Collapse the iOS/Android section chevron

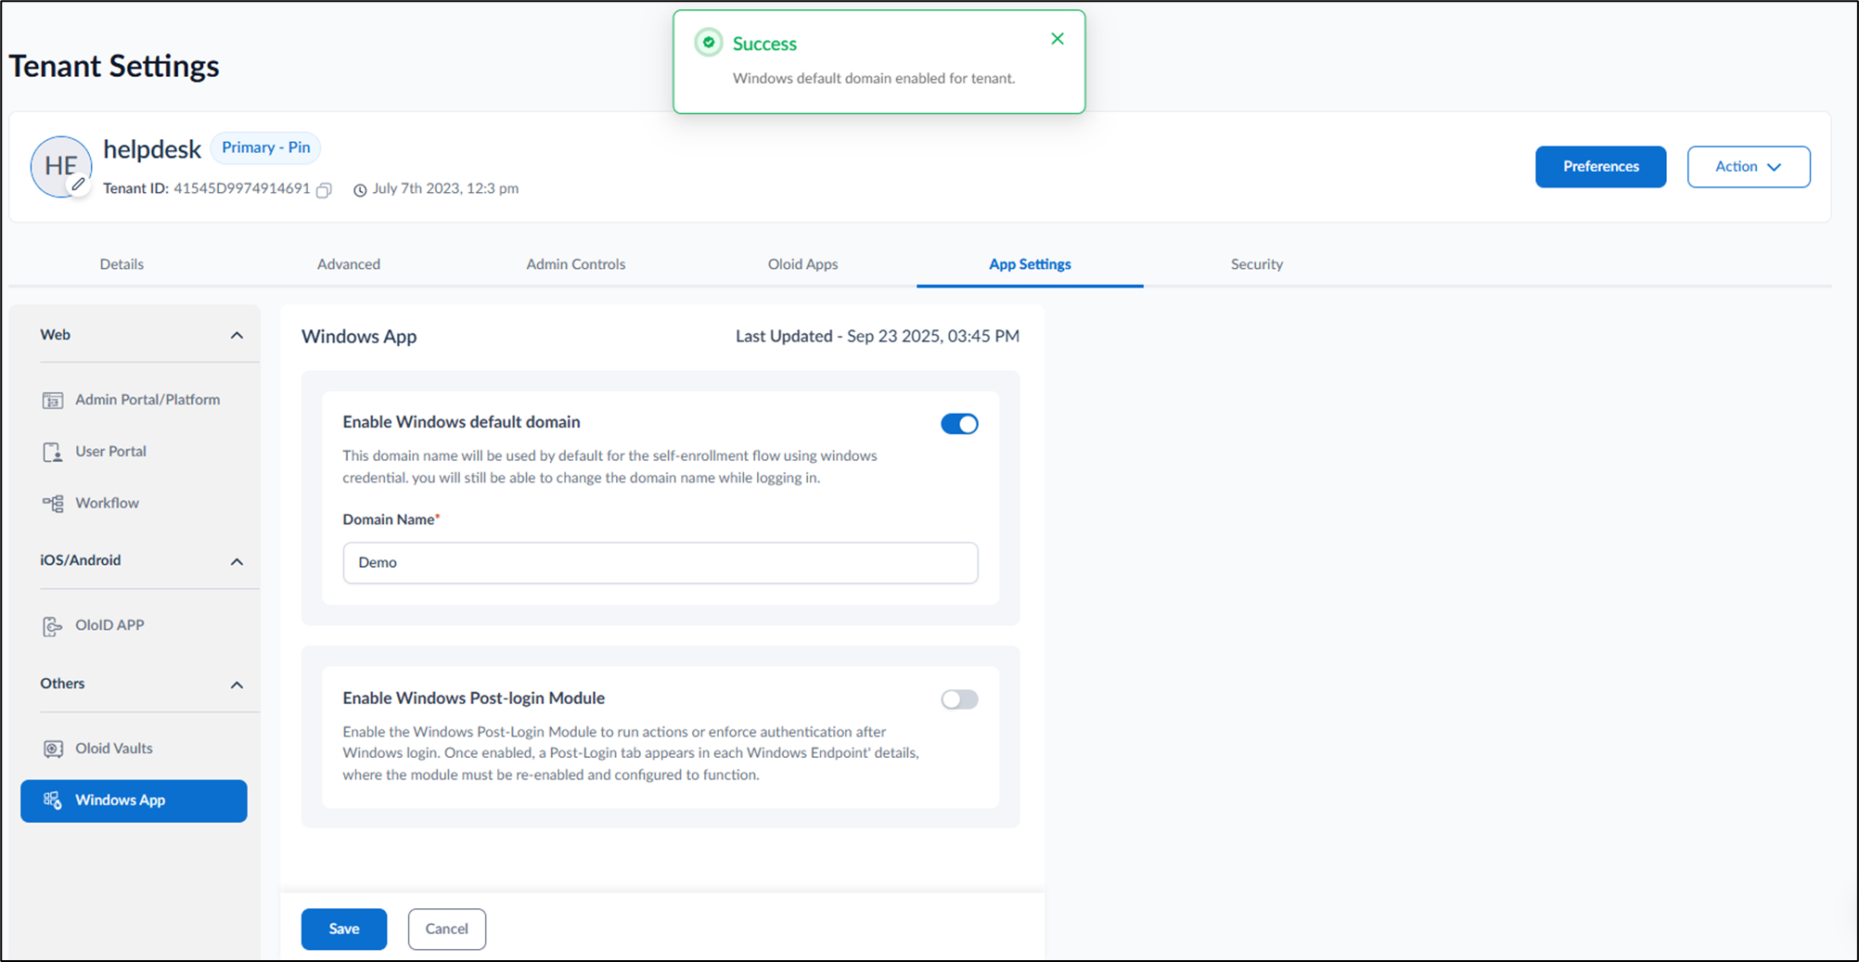[x=237, y=562]
